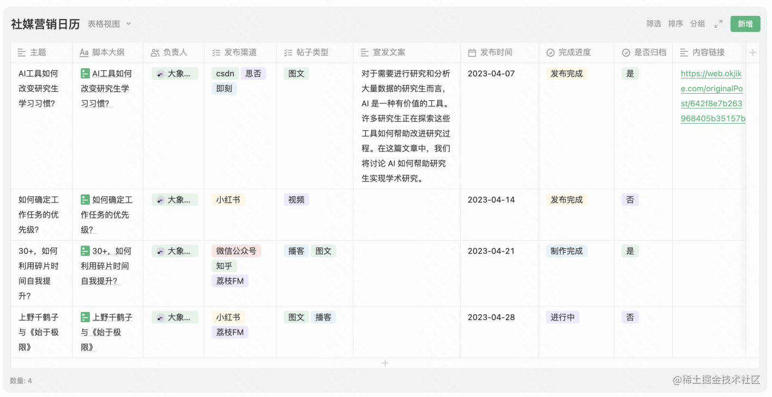Click the plus icon to add a column
Viewport: 772px width, 397px height.
[x=753, y=52]
